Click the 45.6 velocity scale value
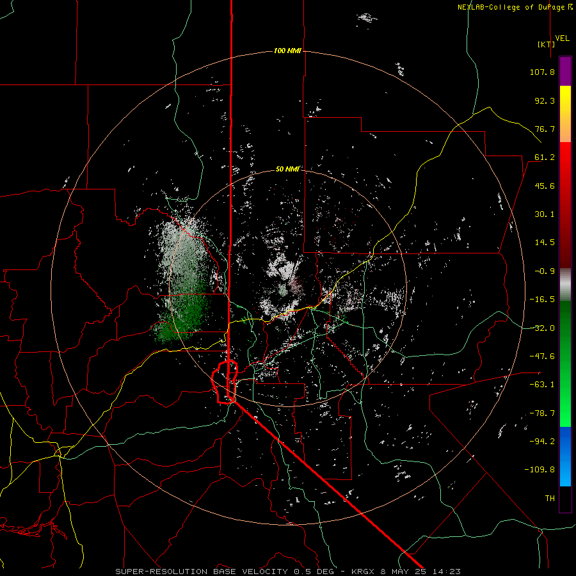576x576 pixels. point(545,186)
